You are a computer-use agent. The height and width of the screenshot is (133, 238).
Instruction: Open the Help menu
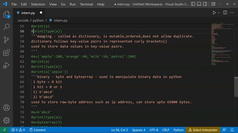[x=101, y=4]
